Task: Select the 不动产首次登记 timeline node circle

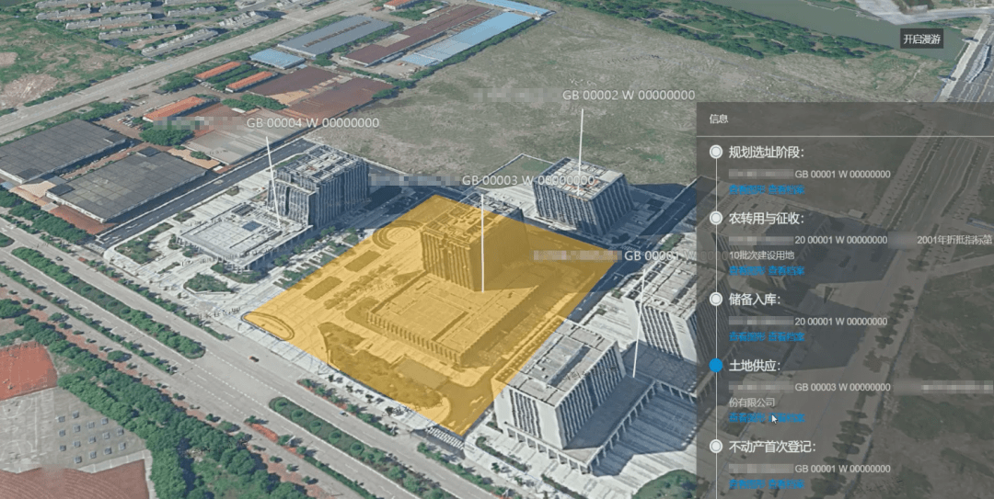Action: tap(716, 447)
